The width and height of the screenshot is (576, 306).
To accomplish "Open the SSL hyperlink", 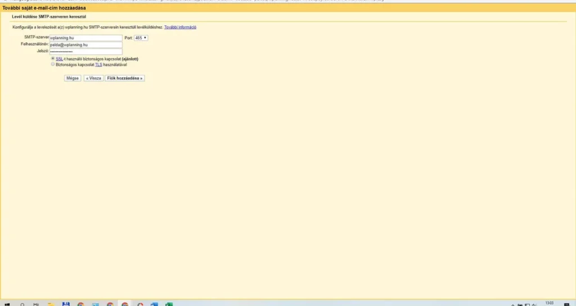I will pos(59,58).
